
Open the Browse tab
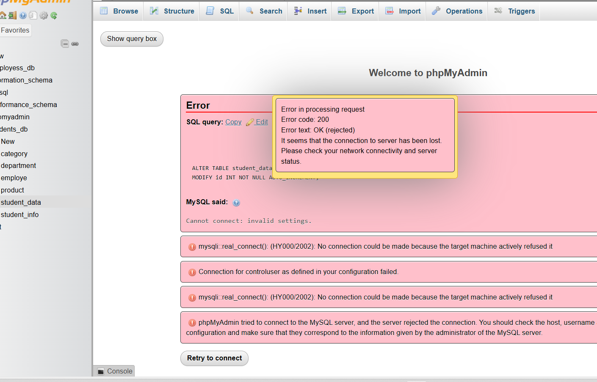(119, 11)
